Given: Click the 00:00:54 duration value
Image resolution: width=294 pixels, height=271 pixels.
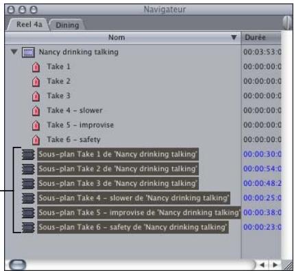Looking at the screenshot, I should pyautogui.click(x=262, y=169).
